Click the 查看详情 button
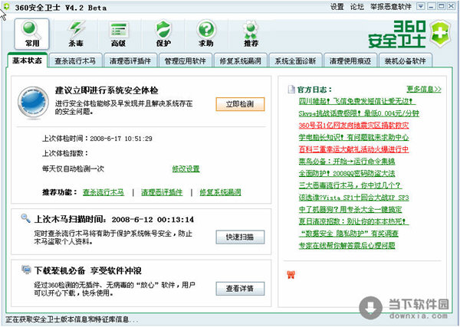460x327 pixels. (x=240, y=289)
